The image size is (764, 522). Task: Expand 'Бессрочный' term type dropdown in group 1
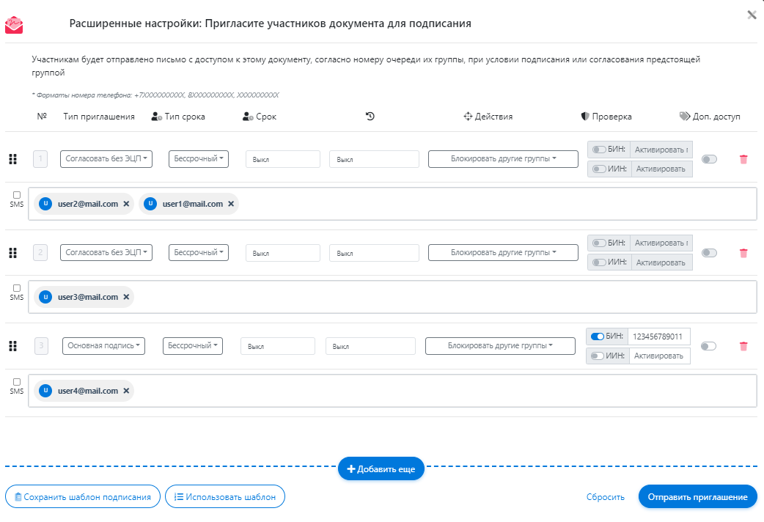point(199,159)
